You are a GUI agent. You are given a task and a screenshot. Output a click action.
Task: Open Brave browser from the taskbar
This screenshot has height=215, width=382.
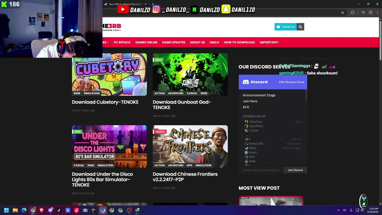pos(41,210)
